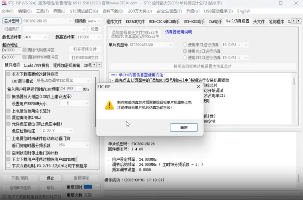Image resolution: width=303 pixels, height=200 pixels.
Task: Confirm the dialog by clicking 确定
Action: pyautogui.click(x=183, y=128)
